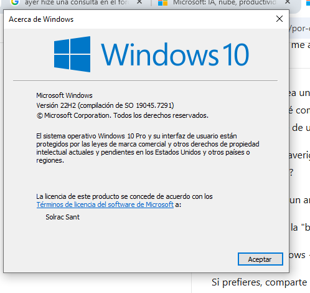This screenshot has width=310, height=293.
Task: Click 'Versión 22H2 (compilación de SO 19045.7291)' text
Action: coord(105,105)
